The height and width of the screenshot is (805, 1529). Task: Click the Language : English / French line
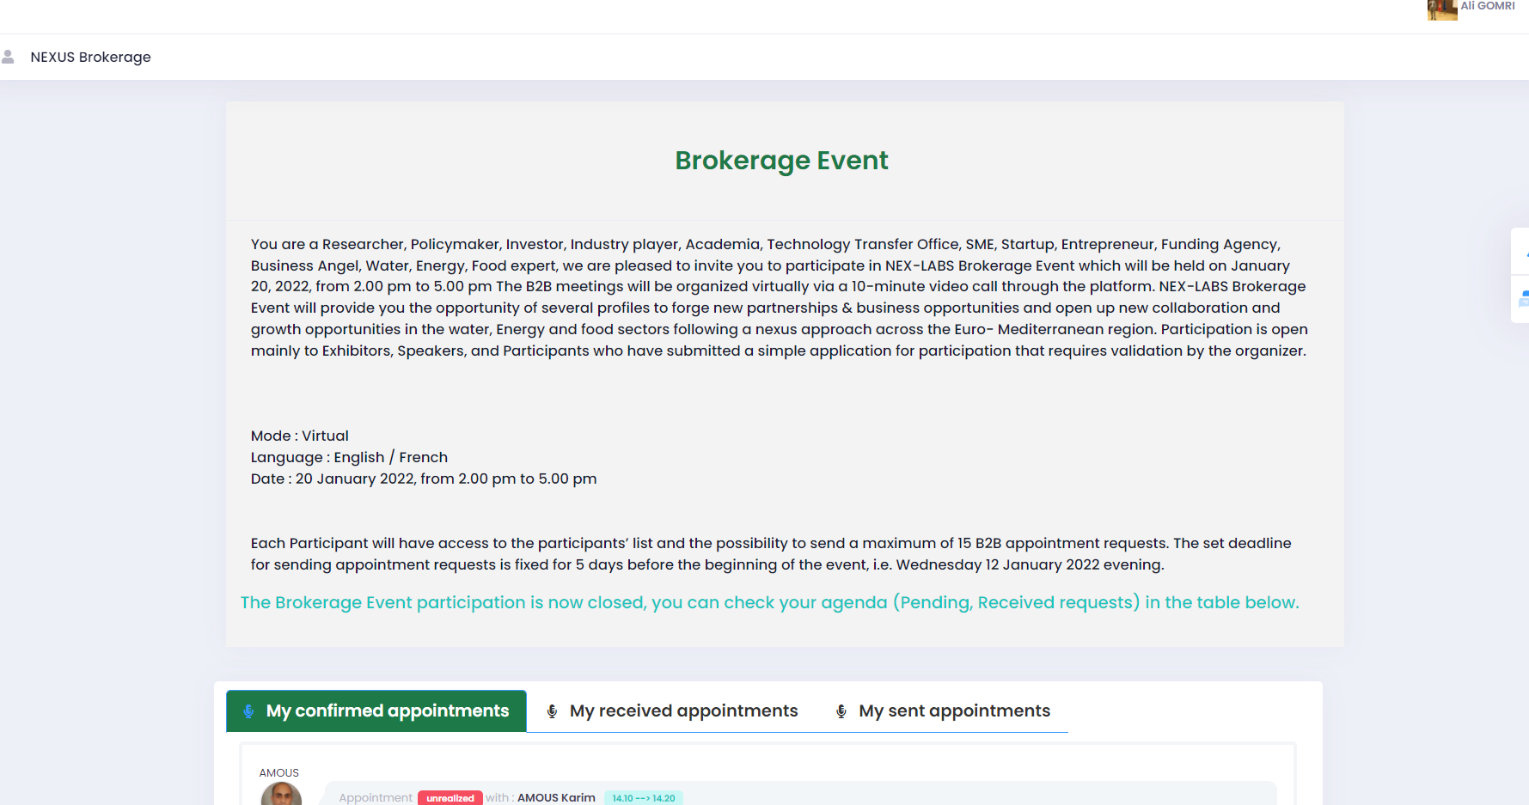pyautogui.click(x=349, y=457)
